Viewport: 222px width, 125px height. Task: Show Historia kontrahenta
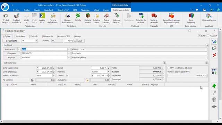point(67,18)
